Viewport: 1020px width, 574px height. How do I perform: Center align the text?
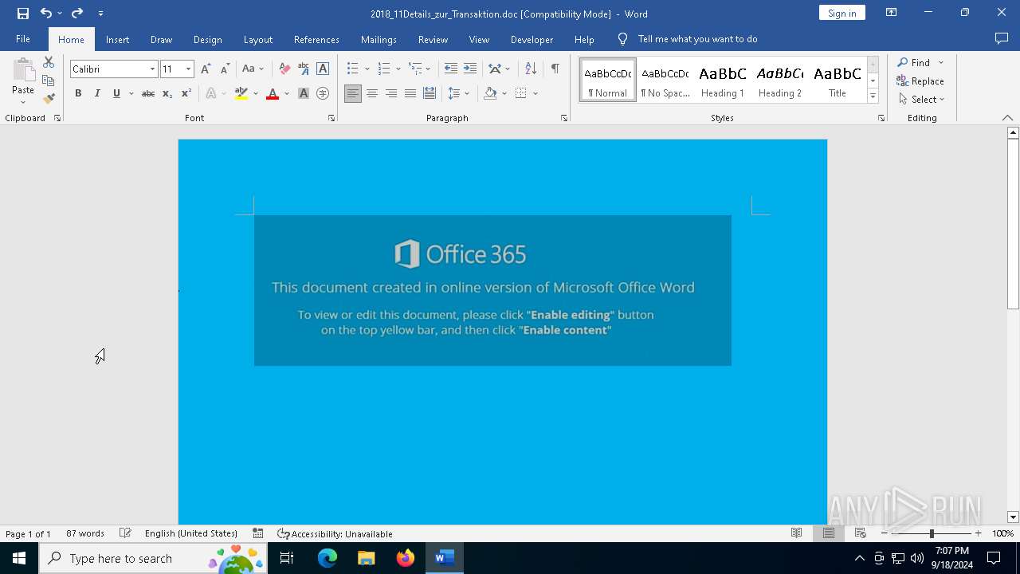[x=372, y=93]
